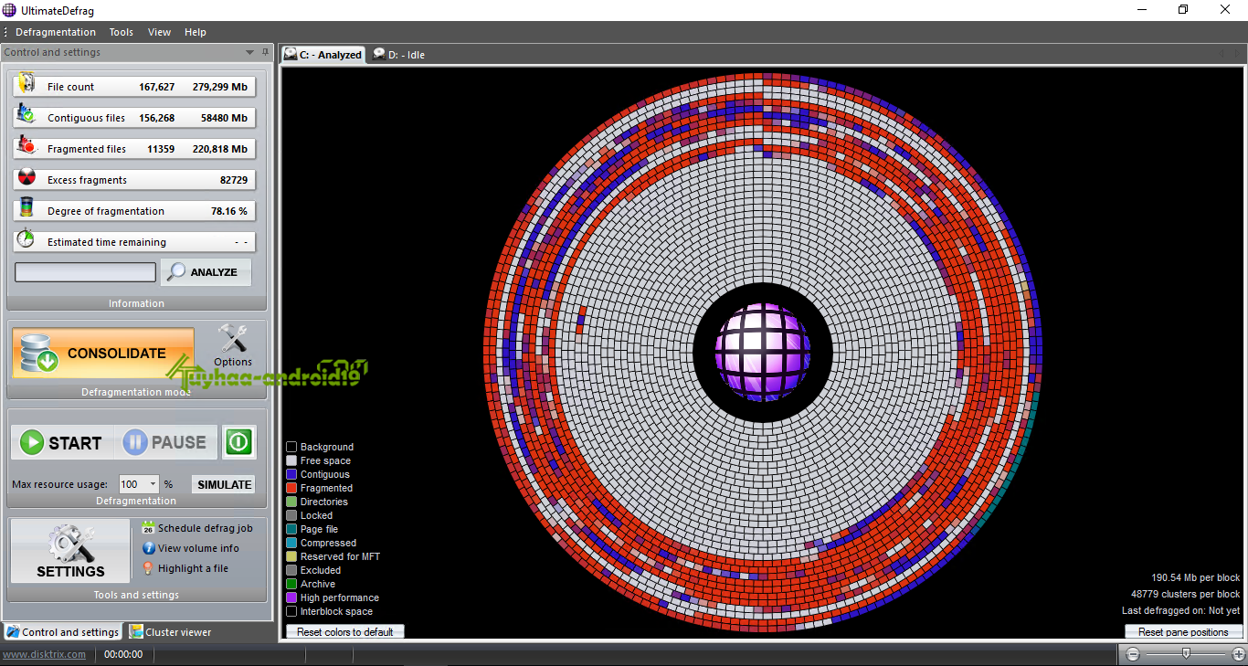Click the Excluded color swatch
The height and width of the screenshot is (666, 1248).
[x=291, y=570]
